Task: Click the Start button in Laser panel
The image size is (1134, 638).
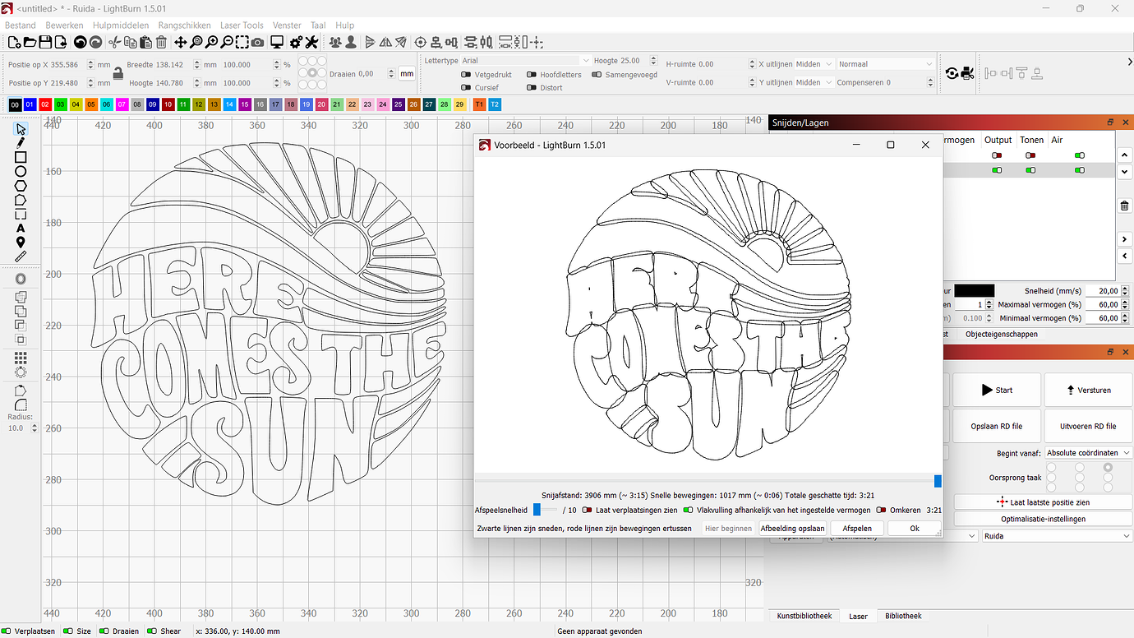Action: (x=997, y=390)
